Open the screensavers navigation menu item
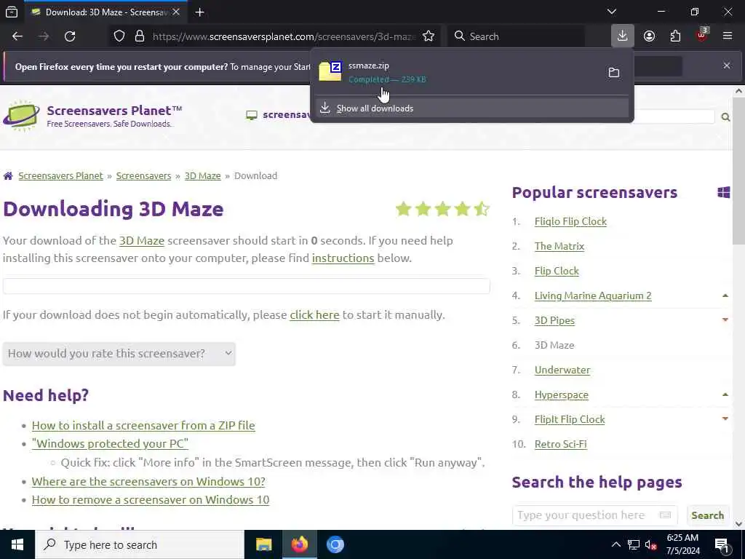Screen dimensions: 745x559 click(278, 115)
